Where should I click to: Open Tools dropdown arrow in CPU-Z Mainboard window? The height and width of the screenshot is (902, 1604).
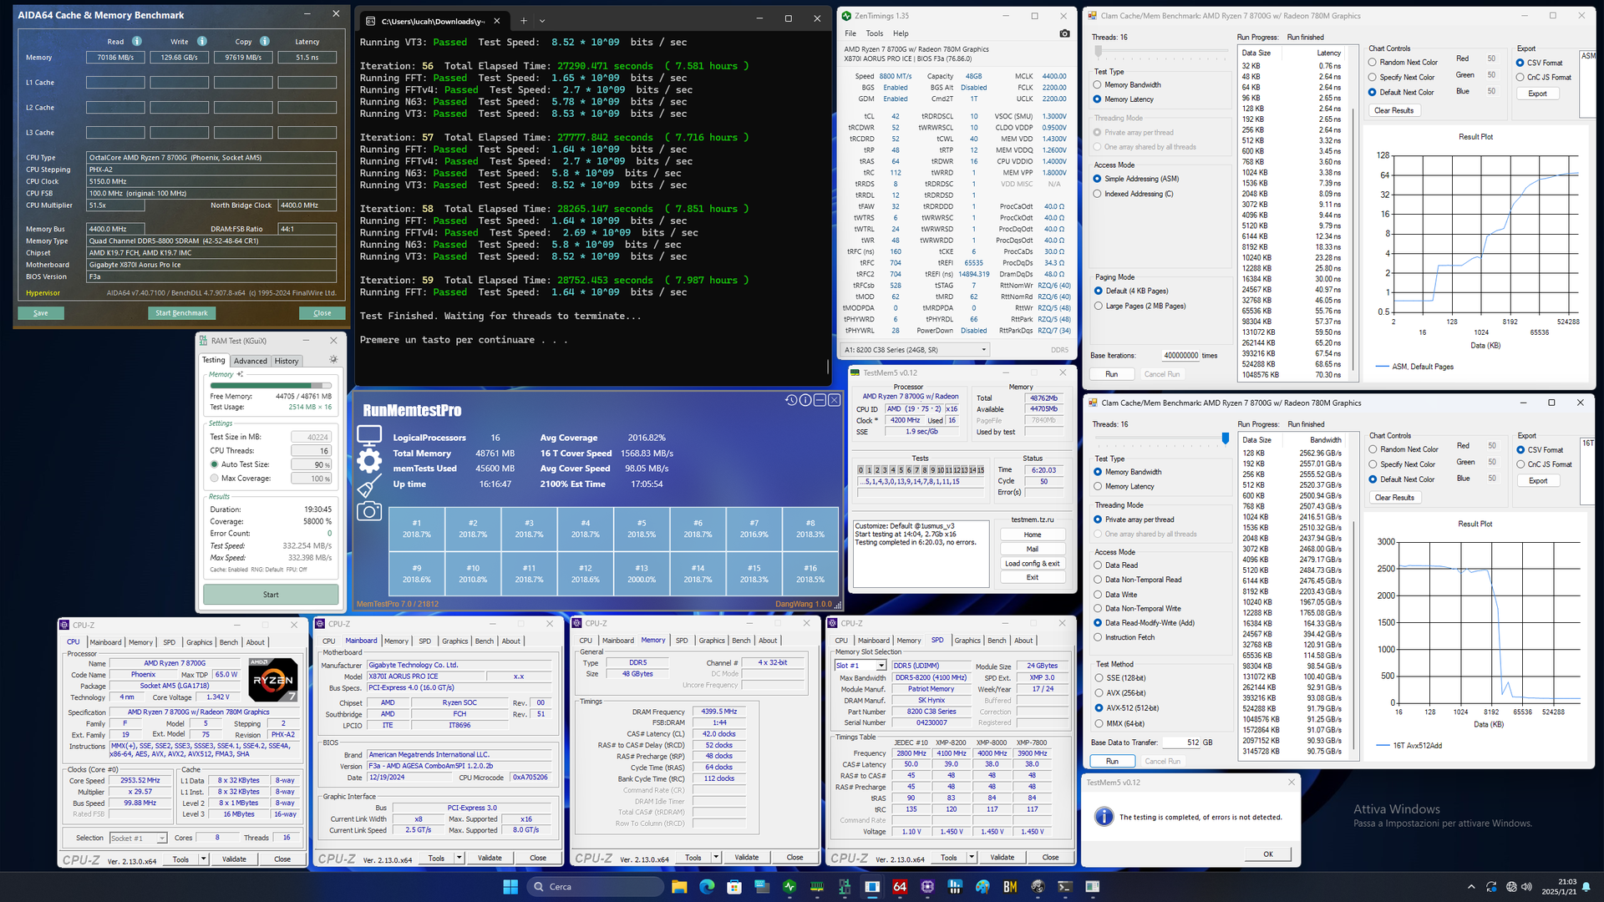(459, 858)
